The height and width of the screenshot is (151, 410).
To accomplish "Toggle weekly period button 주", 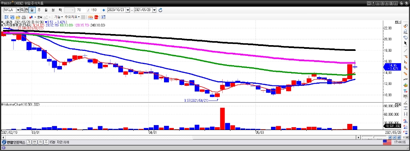I will point(39,10).
